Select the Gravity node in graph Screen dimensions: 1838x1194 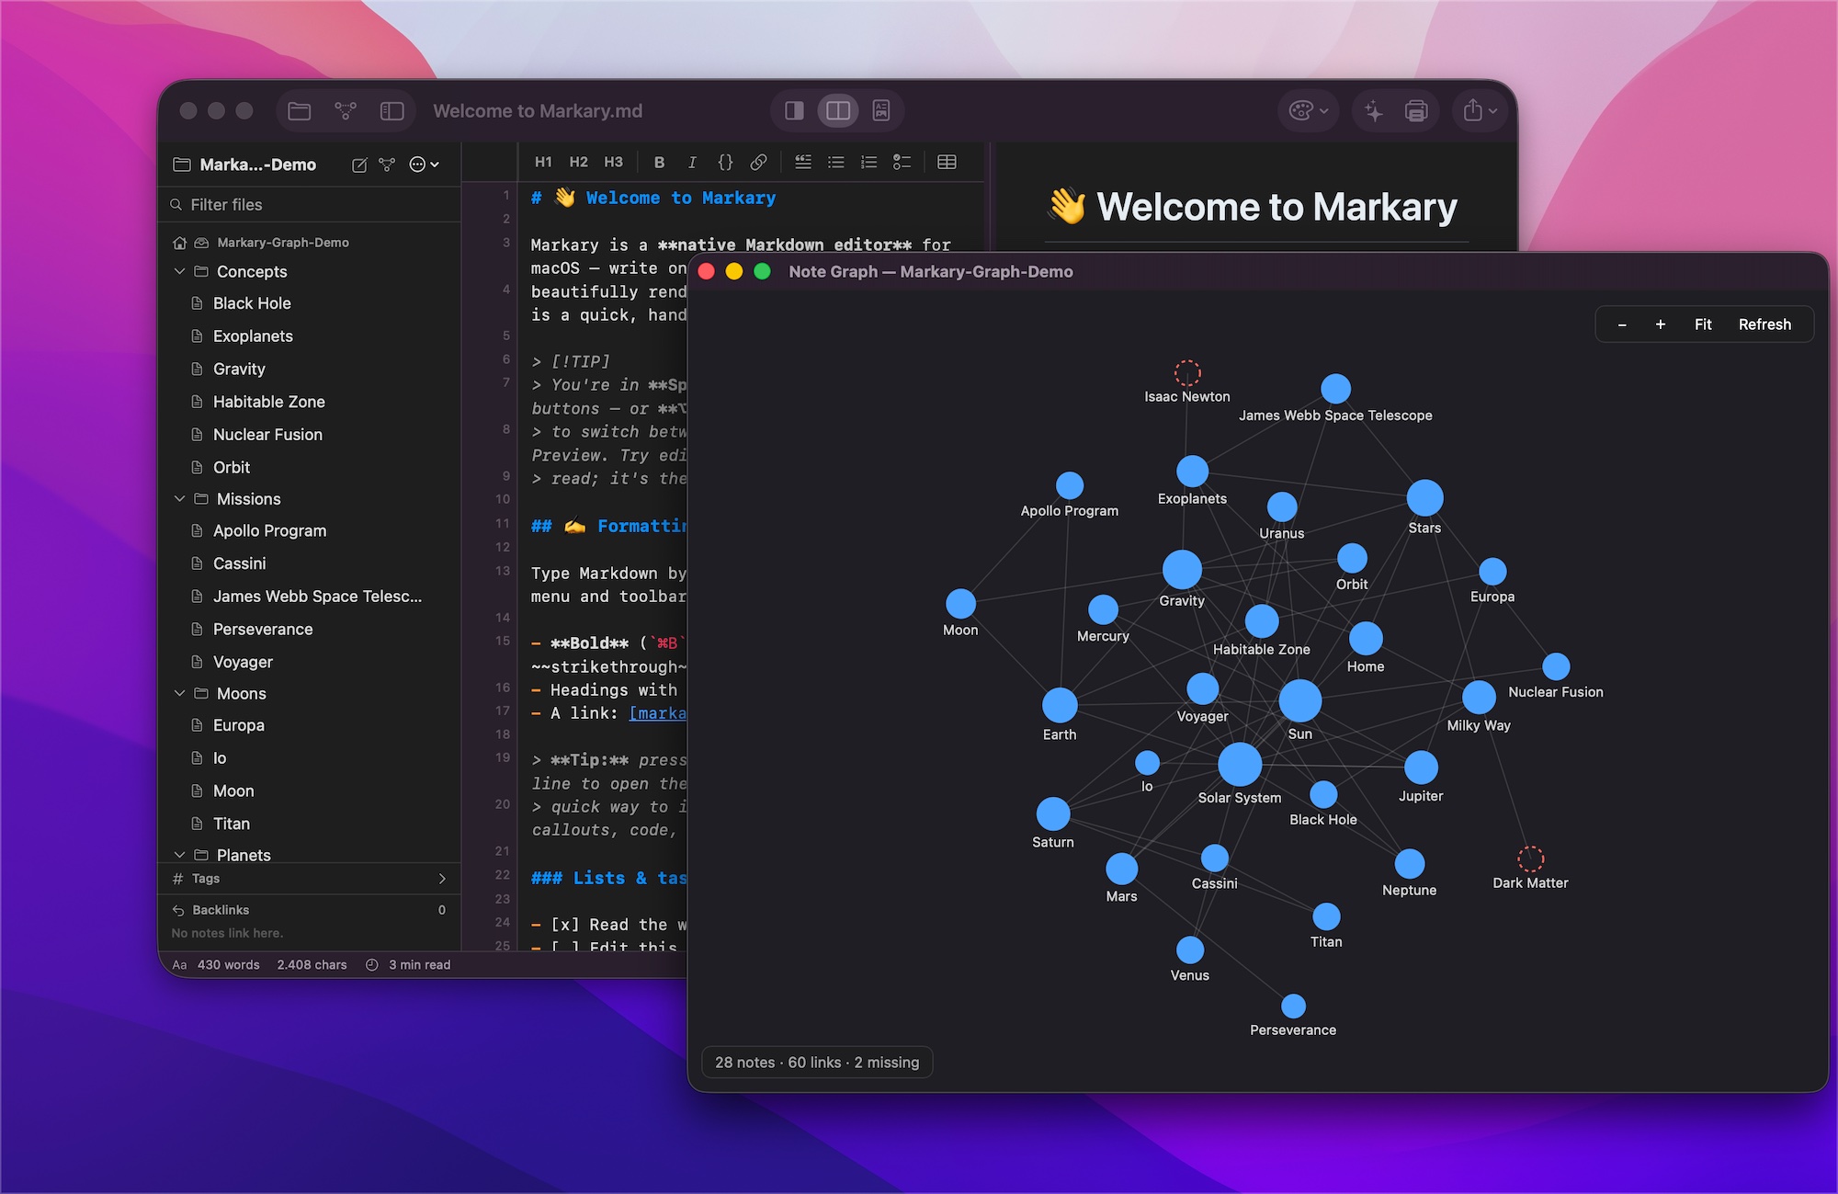tap(1182, 569)
